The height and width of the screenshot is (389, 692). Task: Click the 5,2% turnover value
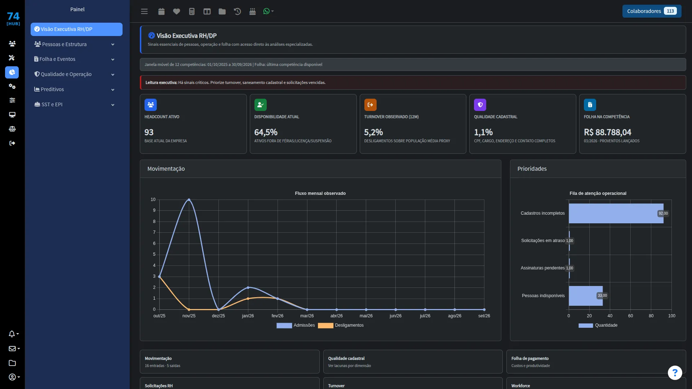(x=373, y=132)
